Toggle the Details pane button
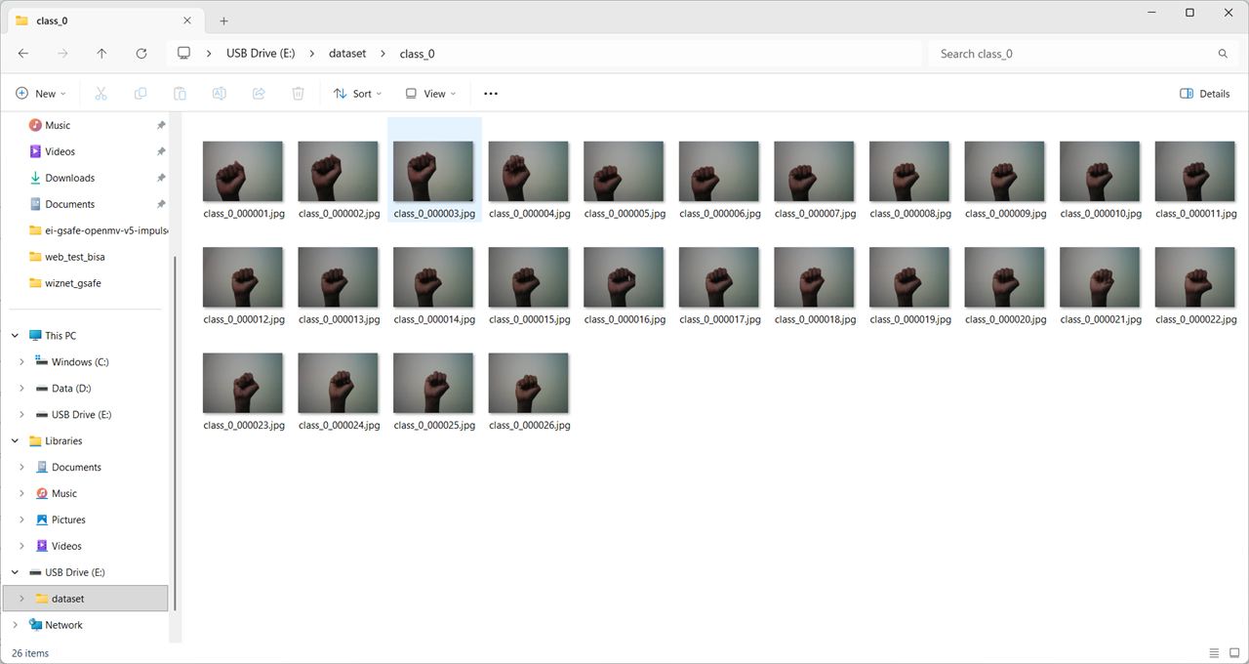This screenshot has width=1249, height=664. click(x=1205, y=94)
